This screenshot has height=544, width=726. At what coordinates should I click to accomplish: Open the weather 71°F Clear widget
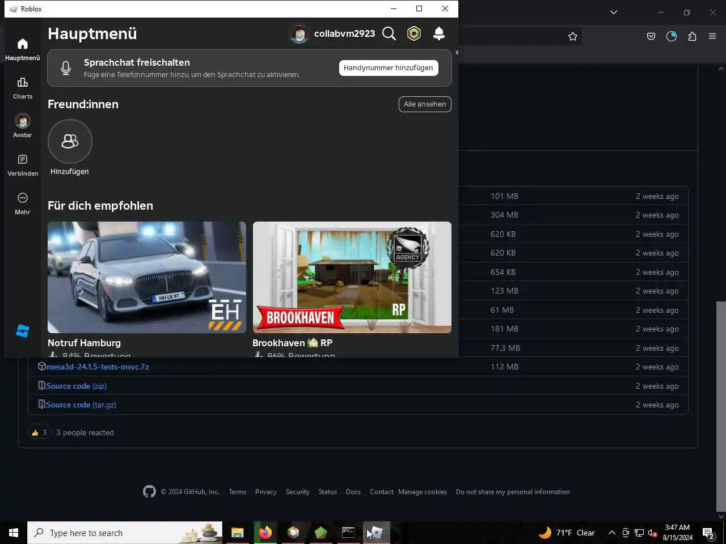(567, 533)
